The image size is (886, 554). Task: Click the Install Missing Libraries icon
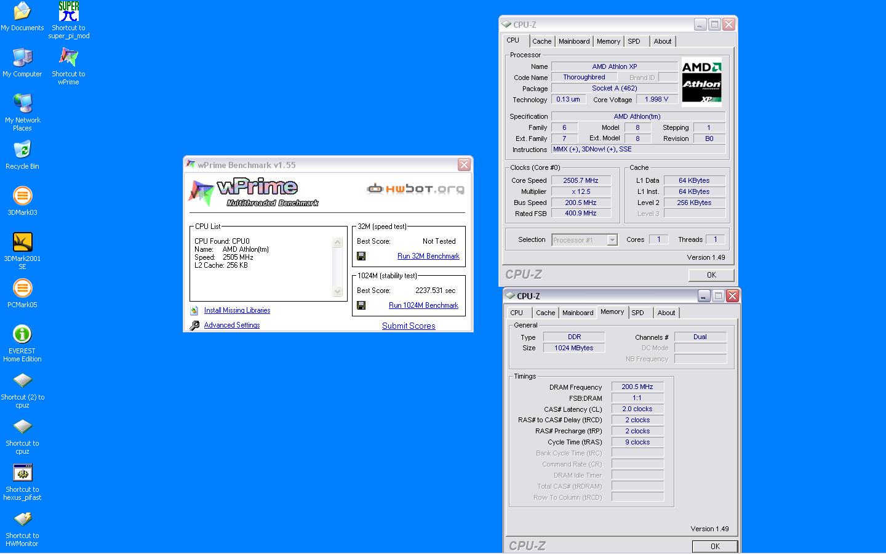tap(194, 310)
